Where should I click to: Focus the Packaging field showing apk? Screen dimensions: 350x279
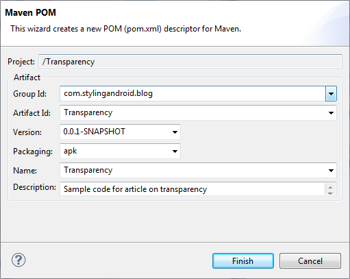(x=115, y=151)
